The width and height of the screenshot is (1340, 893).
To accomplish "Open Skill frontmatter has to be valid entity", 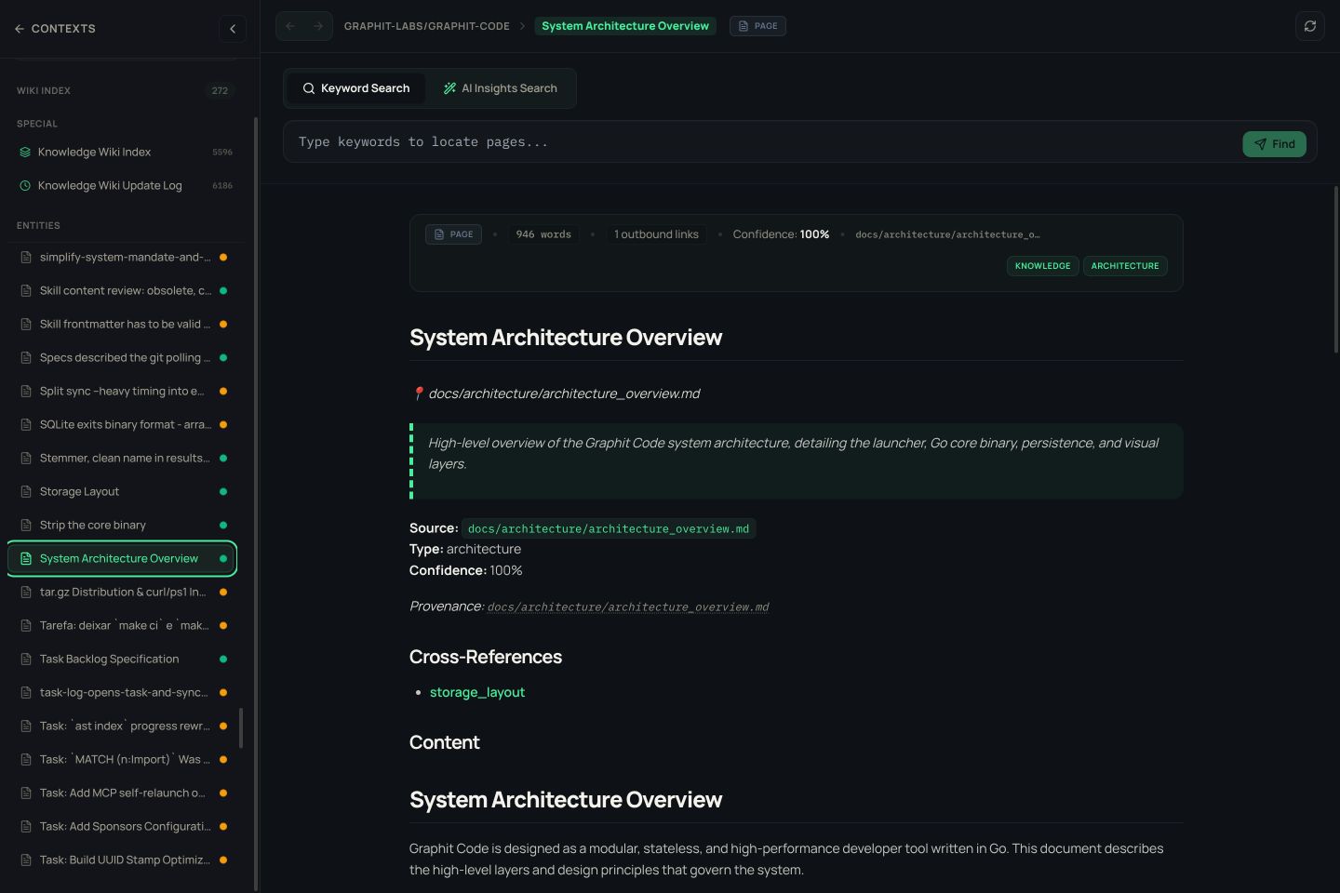I will [123, 324].
